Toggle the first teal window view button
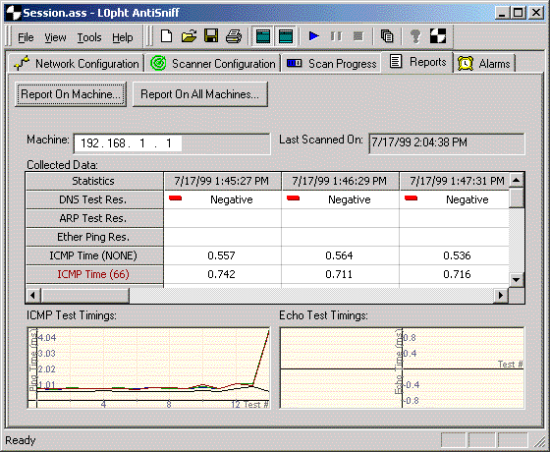This screenshot has height=452, width=550. coord(263,36)
